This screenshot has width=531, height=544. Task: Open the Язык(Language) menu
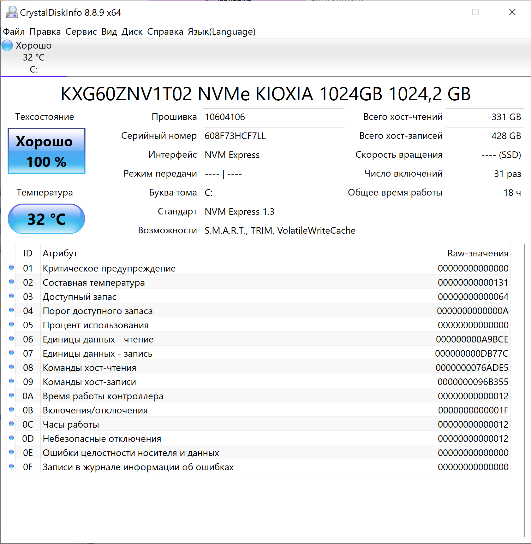(x=222, y=32)
